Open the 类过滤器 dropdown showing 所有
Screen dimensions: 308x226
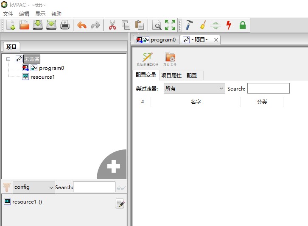click(x=195, y=88)
